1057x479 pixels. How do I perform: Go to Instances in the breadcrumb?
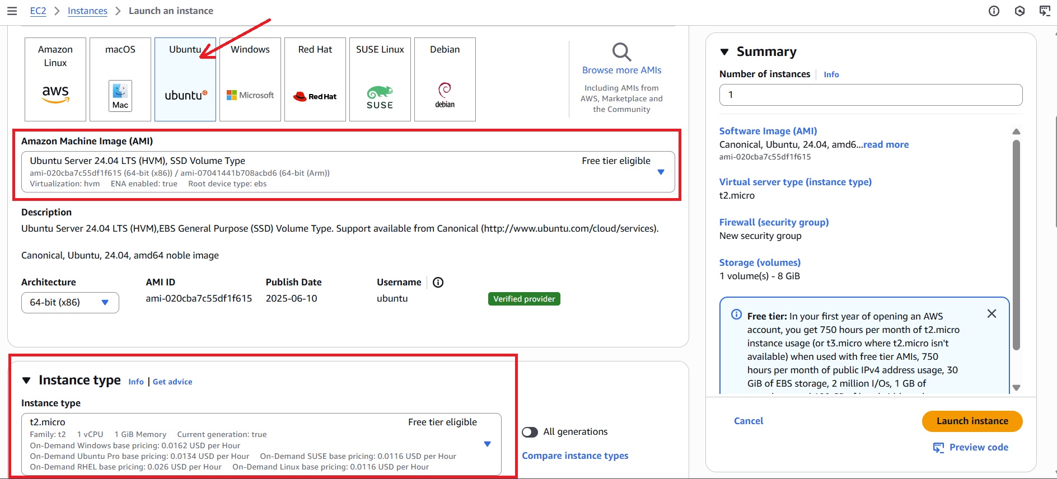tap(87, 11)
